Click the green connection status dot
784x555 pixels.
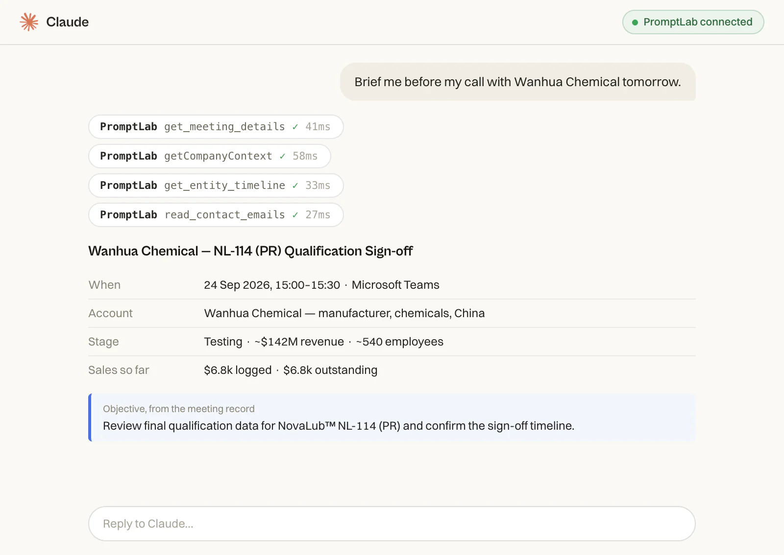coord(635,23)
